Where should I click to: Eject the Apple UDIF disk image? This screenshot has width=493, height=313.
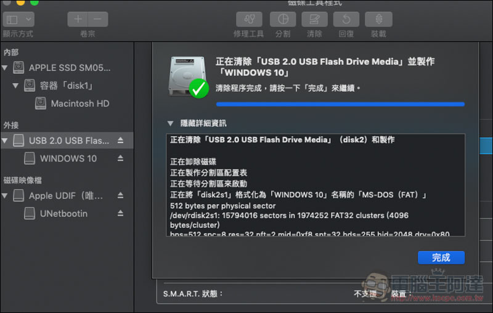(x=120, y=196)
